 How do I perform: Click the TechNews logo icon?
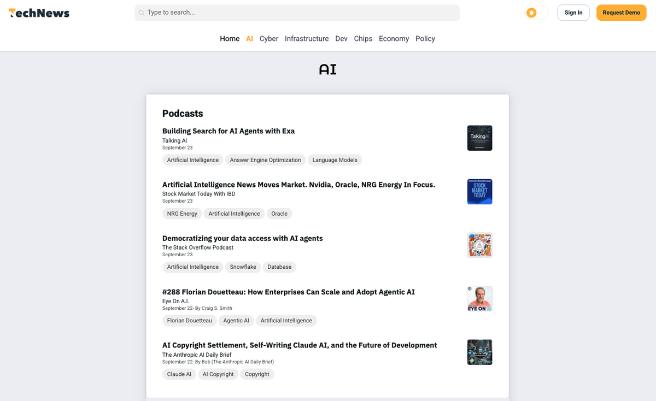tap(11, 13)
